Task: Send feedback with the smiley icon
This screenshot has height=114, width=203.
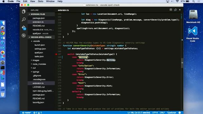Action: [180, 113]
